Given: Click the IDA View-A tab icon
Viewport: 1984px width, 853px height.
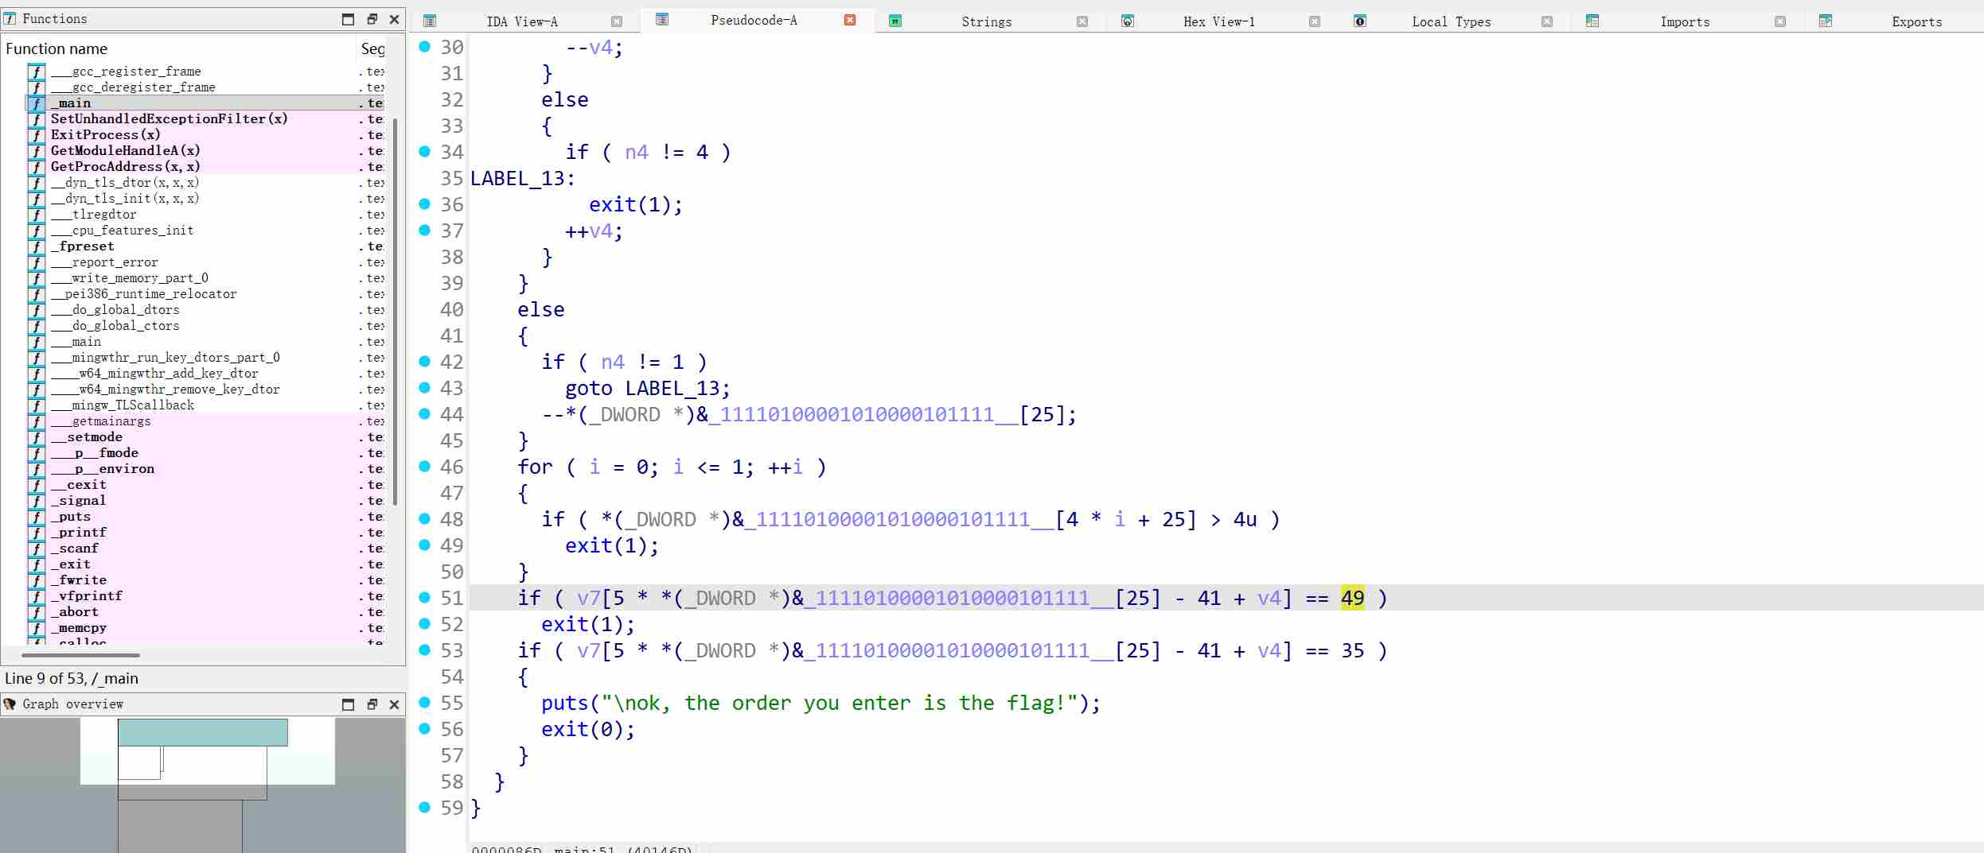Looking at the screenshot, I should click(x=430, y=21).
